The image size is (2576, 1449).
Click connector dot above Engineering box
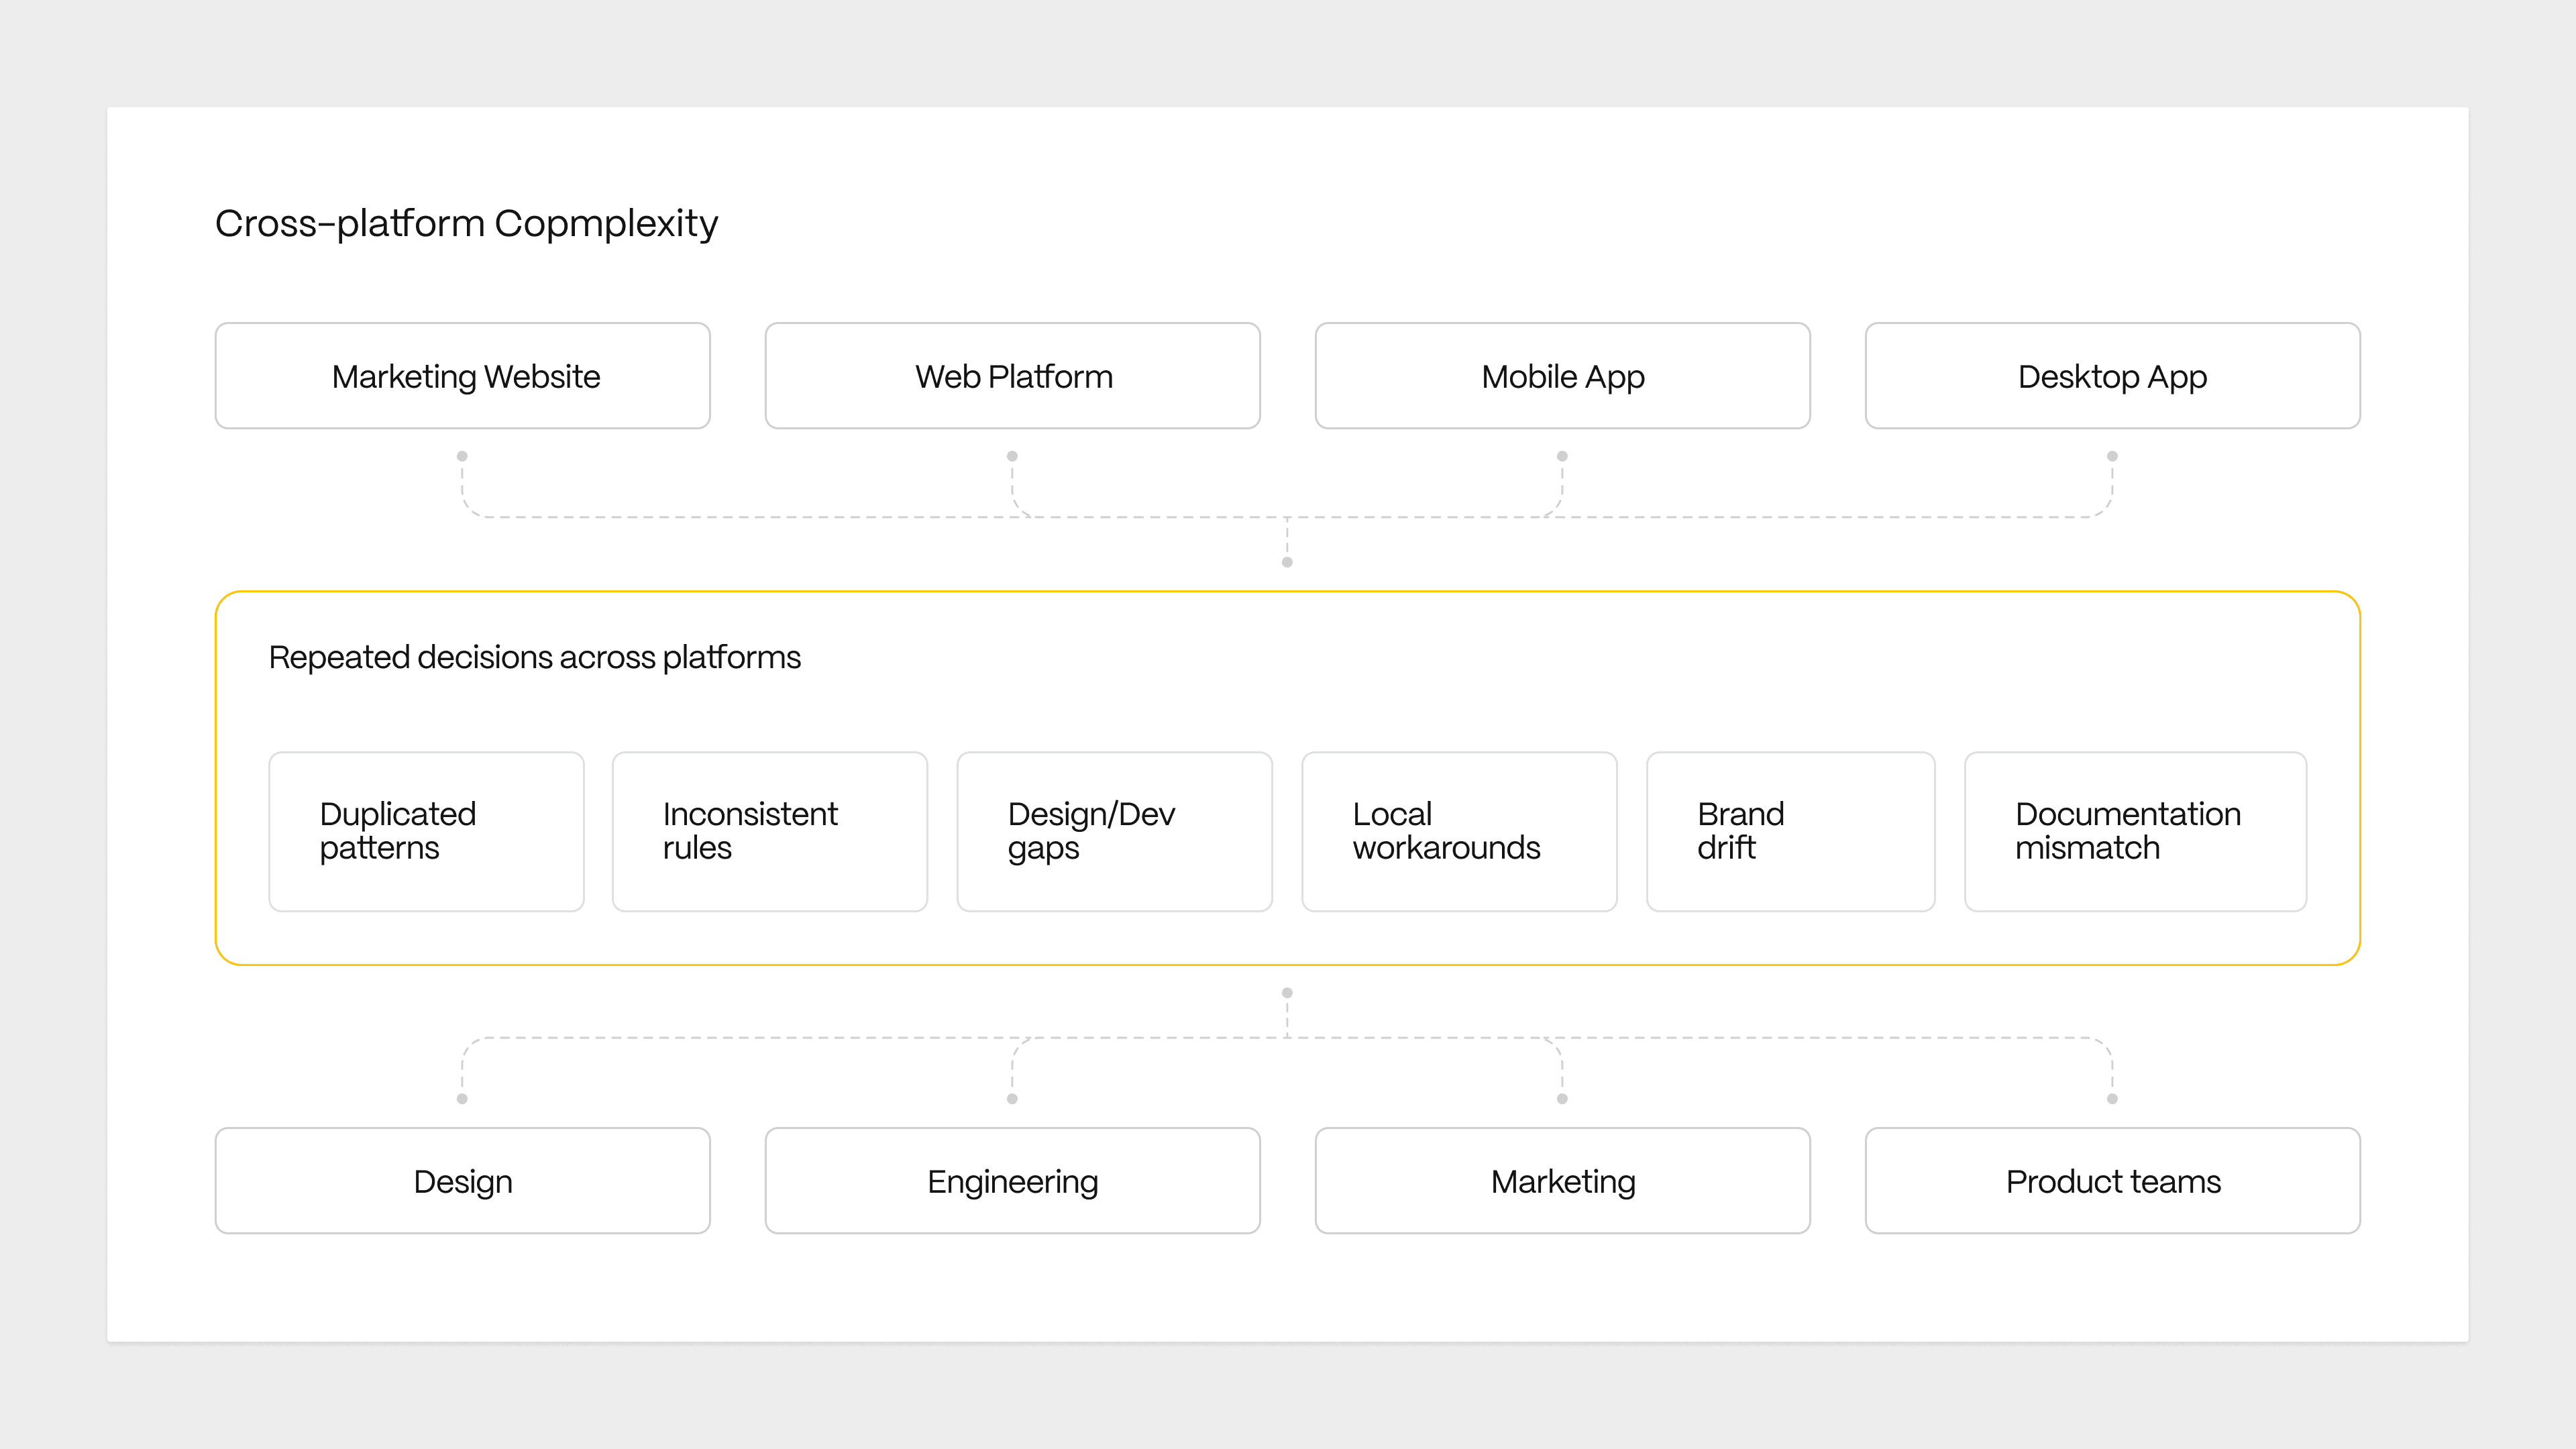tap(1012, 1099)
